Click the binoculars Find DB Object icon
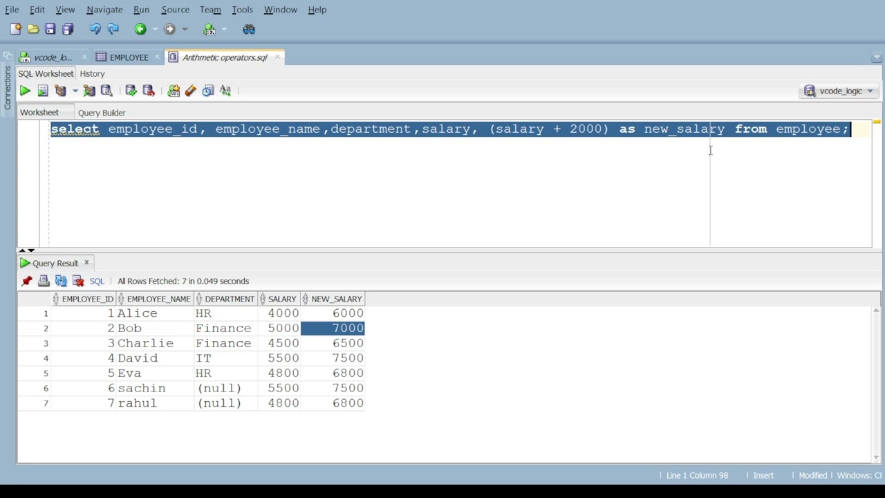The image size is (885, 498). 249,29
